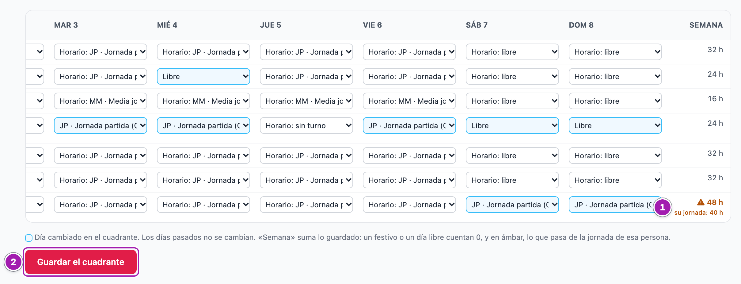Click the VIE 6 column header
Image resolution: width=741 pixels, height=284 pixels.
[x=372, y=25]
